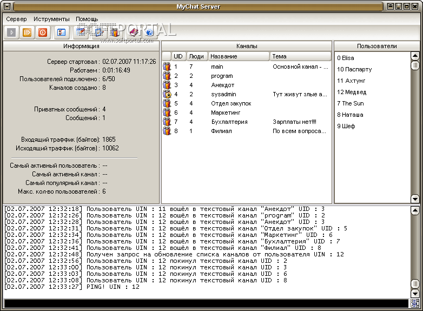Click the sysadmin channel icon

[167, 94]
